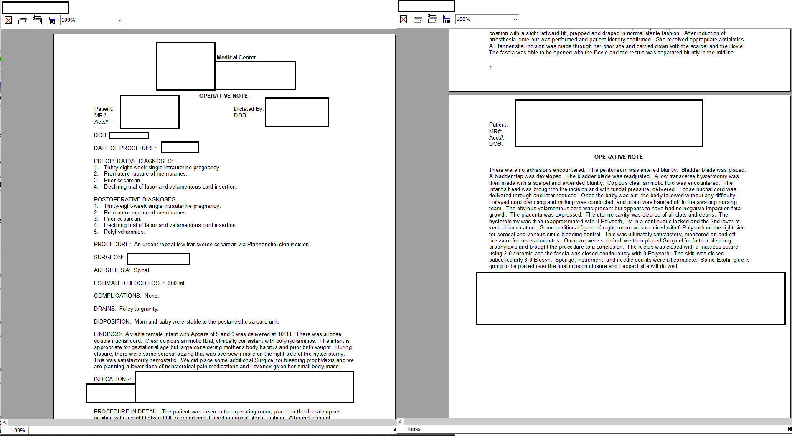
Task: Click the "Medical Center" header text
Action: click(x=236, y=57)
